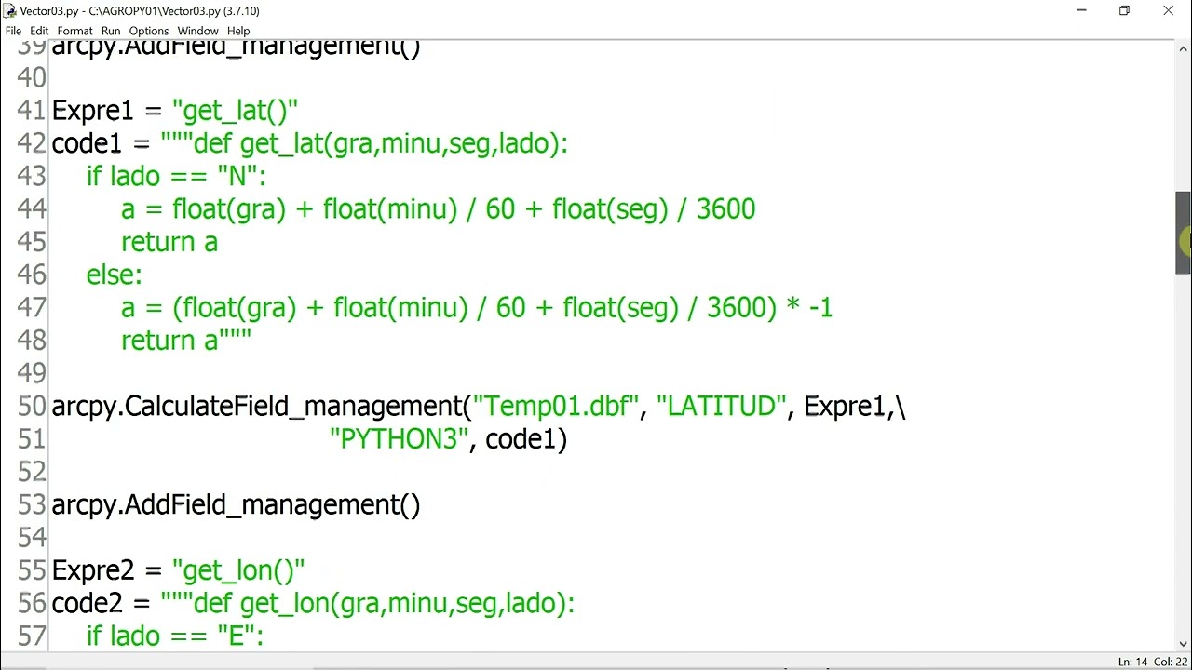The width and height of the screenshot is (1192, 670).
Task: Close the Vector03.py window
Action: coord(1169,11)
